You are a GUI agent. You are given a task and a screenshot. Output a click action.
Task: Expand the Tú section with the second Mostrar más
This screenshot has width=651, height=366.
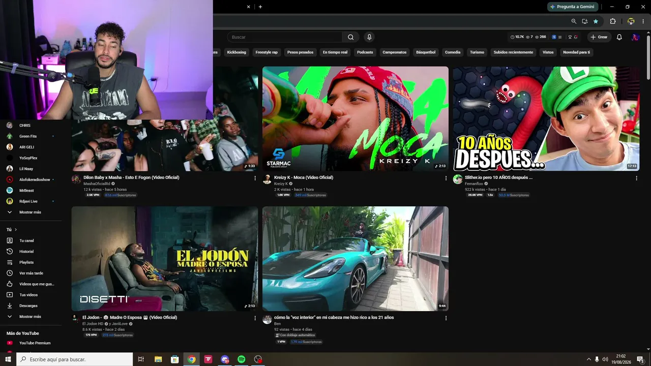[x=31, y=317]
